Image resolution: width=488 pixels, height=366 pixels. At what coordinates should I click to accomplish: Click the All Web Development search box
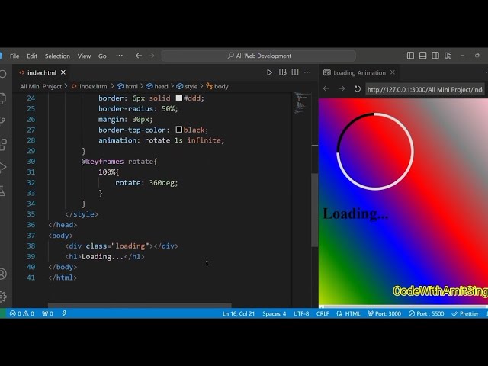tap(258, 56)
